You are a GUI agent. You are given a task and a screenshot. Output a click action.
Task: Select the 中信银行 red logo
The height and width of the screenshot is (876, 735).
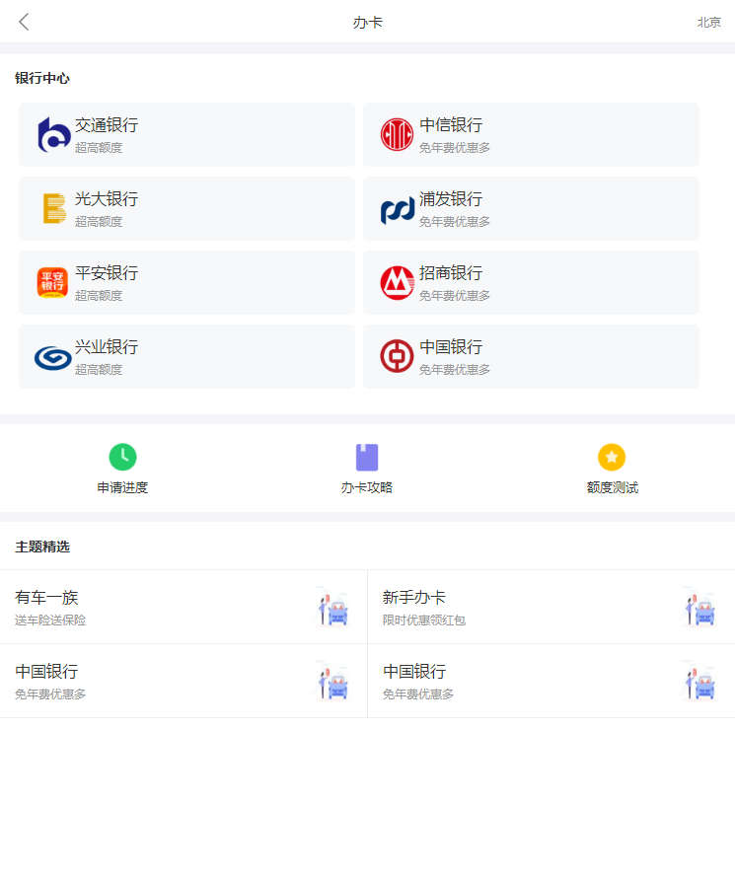pos(397,135)
